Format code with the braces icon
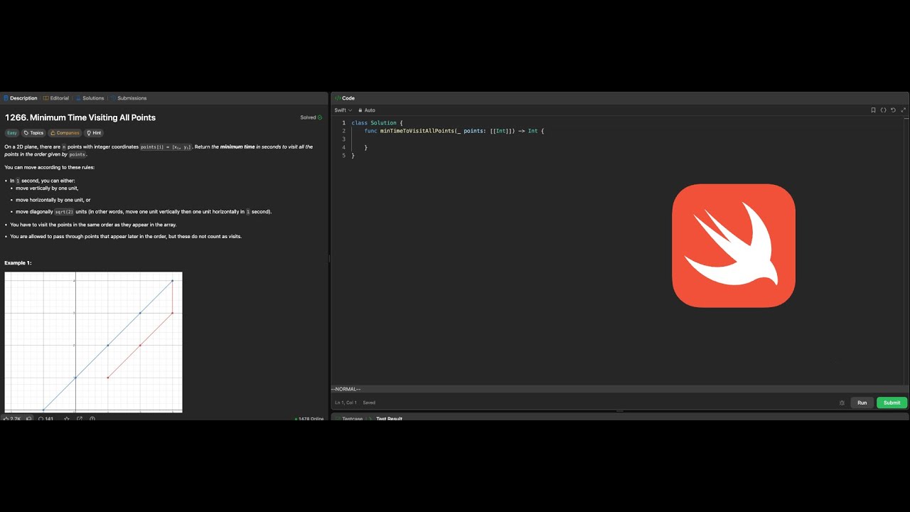Viewport: 910px width, 512px height. (x=884, y=110)
